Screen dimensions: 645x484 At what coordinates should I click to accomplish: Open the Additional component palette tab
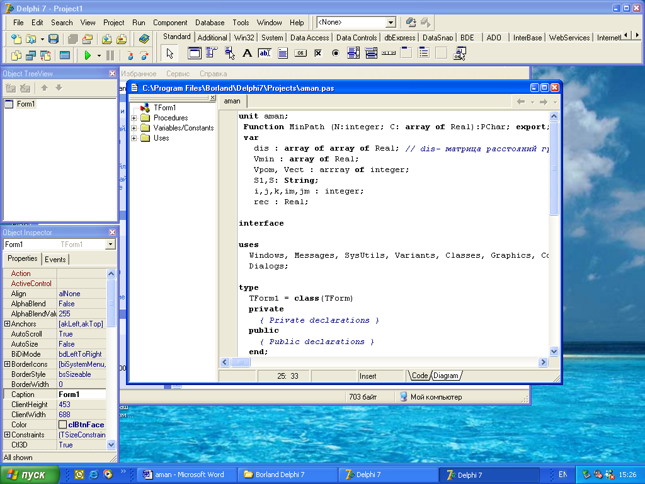(x=212, y=37)
